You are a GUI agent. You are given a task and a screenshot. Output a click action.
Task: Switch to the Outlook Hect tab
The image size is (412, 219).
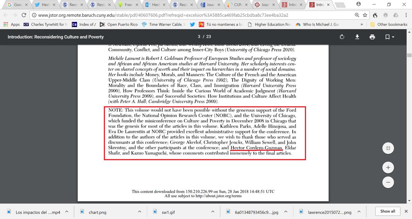click(156, 5)
